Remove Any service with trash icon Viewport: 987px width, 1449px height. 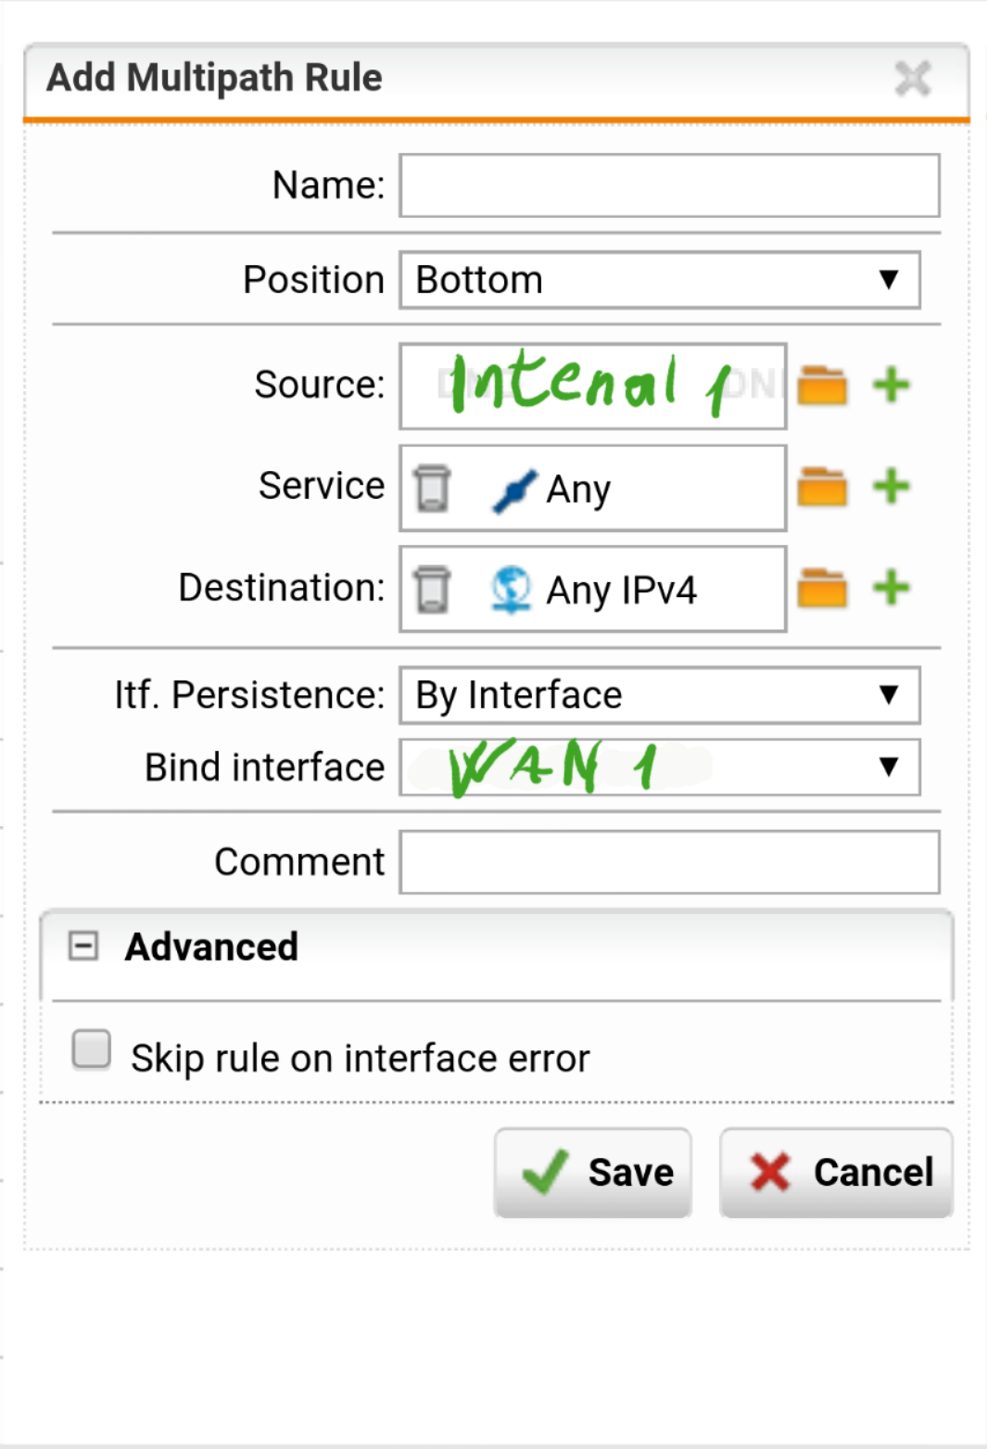click(x=432, y=489)
